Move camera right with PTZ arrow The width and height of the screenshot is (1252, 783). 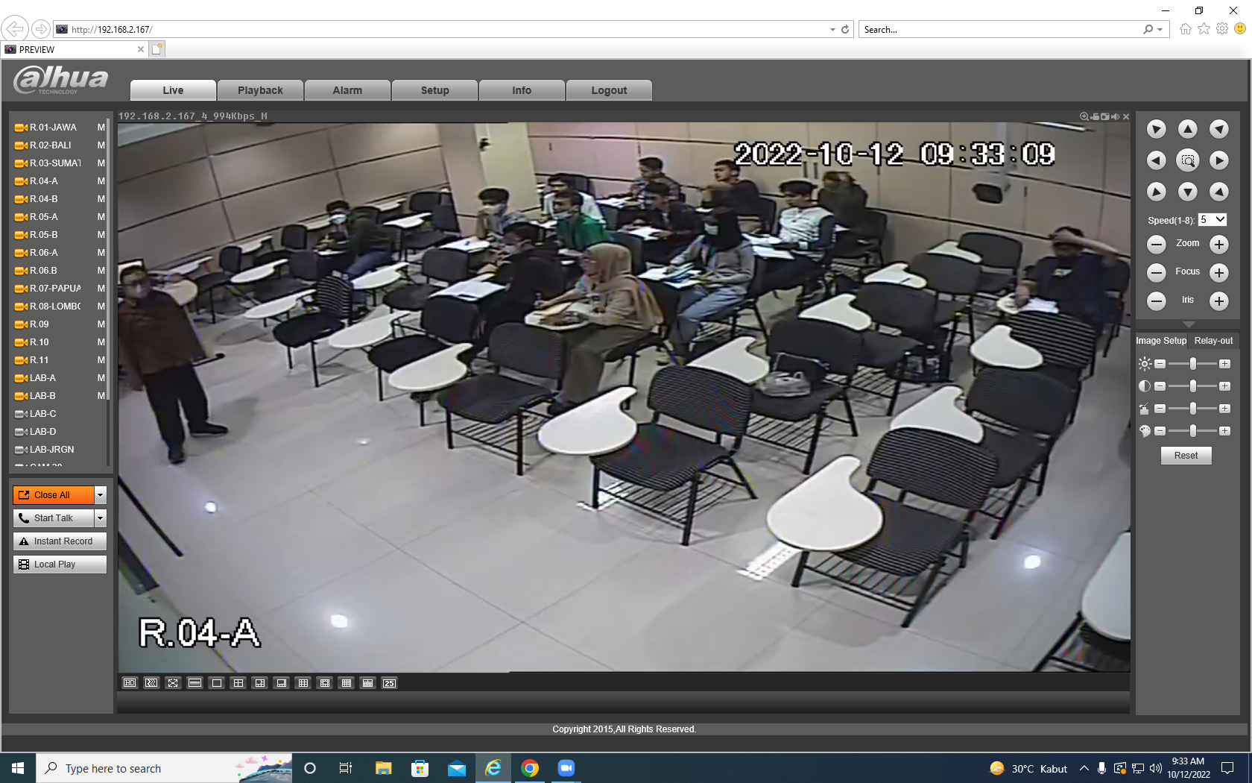click(x=1218, y=160)
